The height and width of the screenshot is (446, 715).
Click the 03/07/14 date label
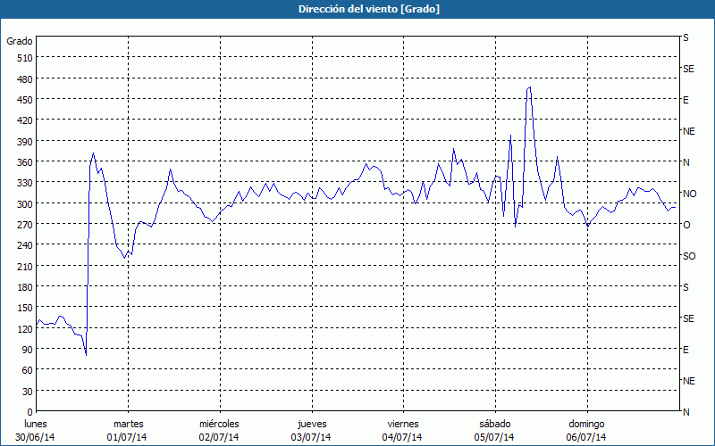point(311,437)
